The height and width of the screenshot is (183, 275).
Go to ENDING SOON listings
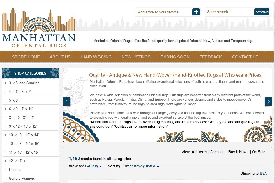pyautogui.click(x=175, y=57)
